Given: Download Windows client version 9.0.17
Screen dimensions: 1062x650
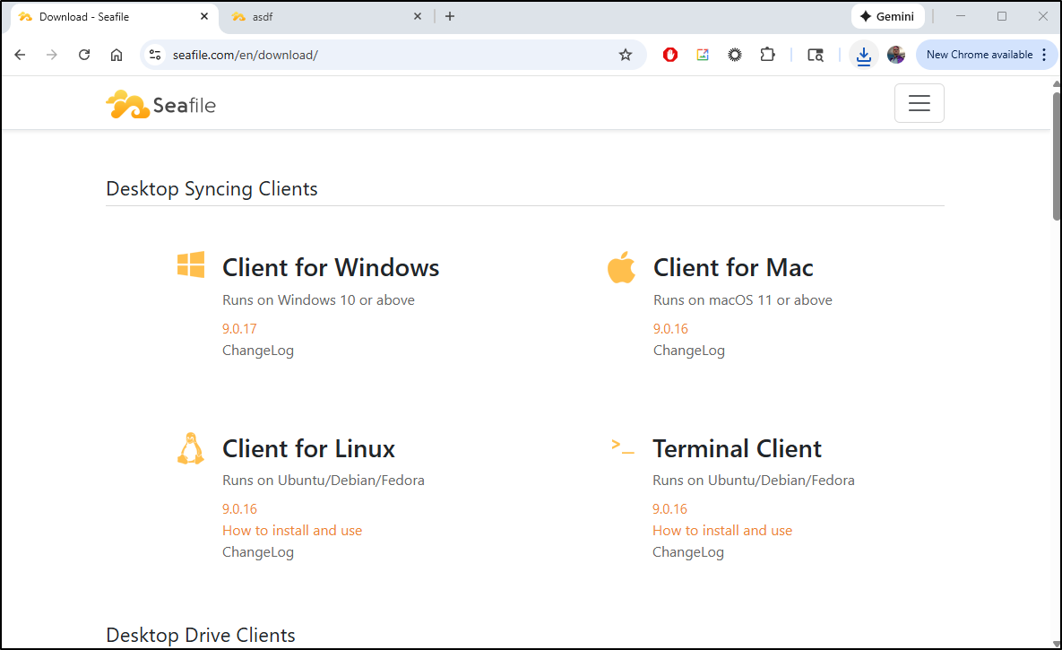Looking at the screenshot, I should [239, 329].
